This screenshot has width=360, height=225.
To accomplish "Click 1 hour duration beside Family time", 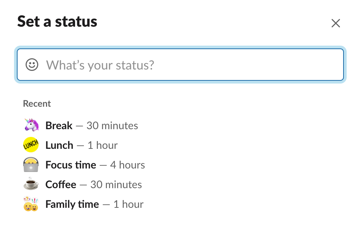I will pyautogui.click(x=128, y=204).
